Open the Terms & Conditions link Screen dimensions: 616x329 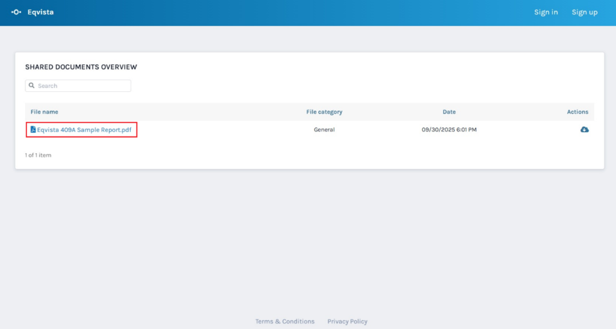click(x=285, y=321)
